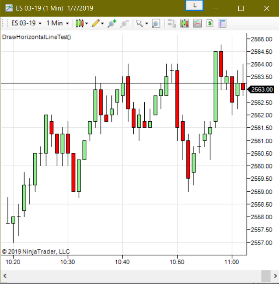The height and width of the screenshot is (284, 279).
Task: Click the zoom in icon
Action: tap(112, 24)
